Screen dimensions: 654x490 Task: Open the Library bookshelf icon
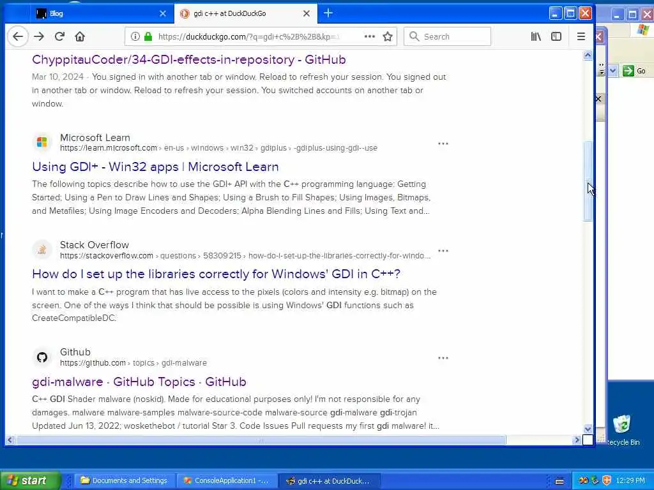(x=536, y=36)
